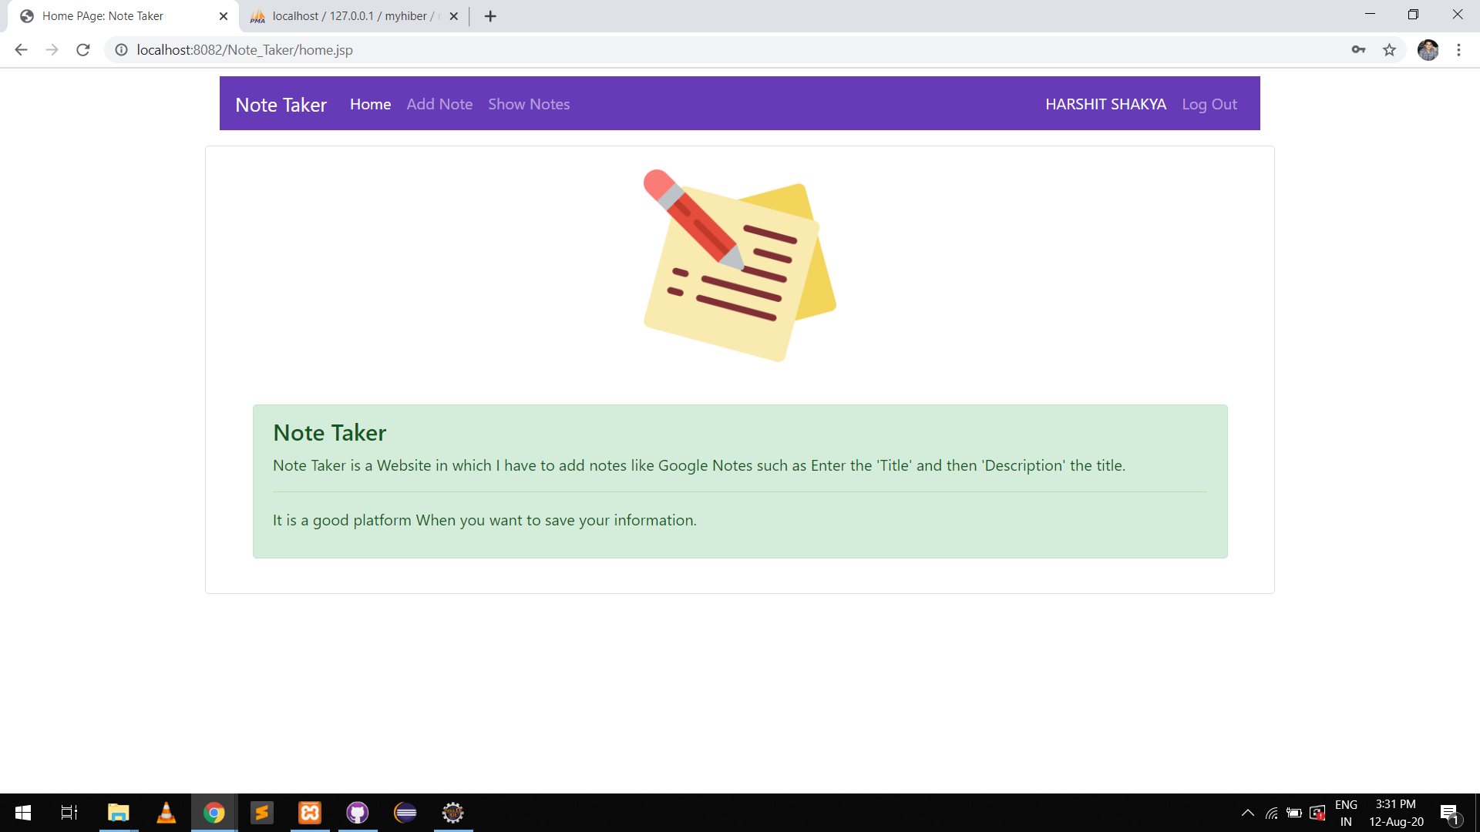Close the Home PAge: Note Taker tab
1480x832 pixels.
224,16
